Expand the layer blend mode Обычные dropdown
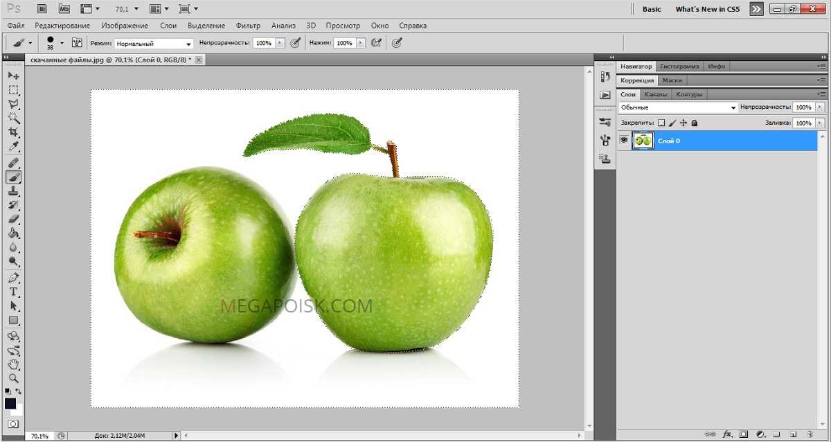The height and width of the screenshot is (442, 831). [x=678, y=107]
